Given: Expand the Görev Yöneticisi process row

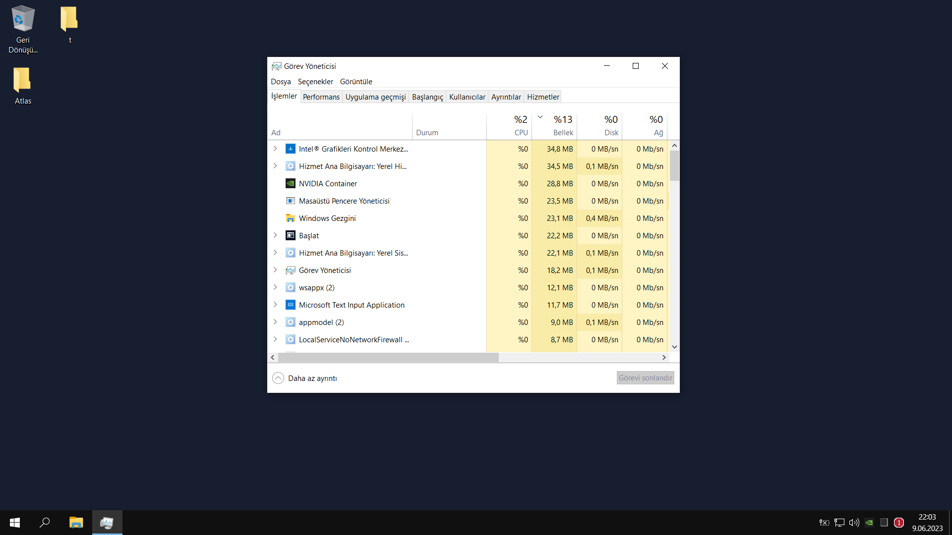Looking at the screenshot, I should tap(275, 270).
